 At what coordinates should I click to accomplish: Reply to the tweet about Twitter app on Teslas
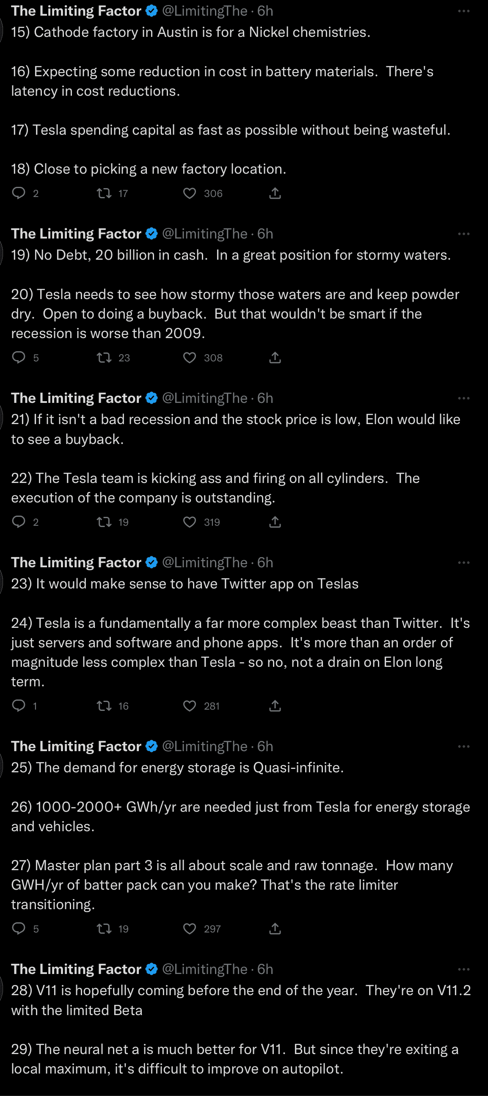(19, 706)
